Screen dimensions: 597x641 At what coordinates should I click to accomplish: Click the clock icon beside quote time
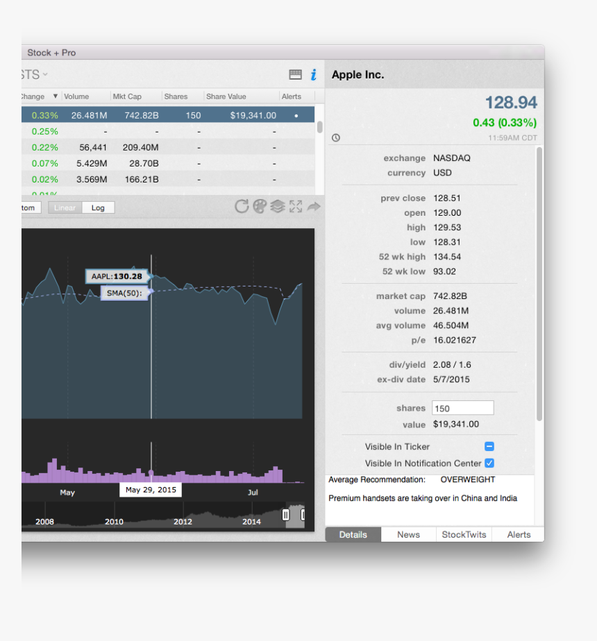[x=336, y=138]
